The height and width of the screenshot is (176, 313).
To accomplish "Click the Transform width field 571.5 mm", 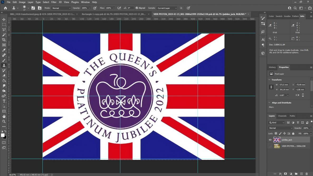I will tap(284, 85).
